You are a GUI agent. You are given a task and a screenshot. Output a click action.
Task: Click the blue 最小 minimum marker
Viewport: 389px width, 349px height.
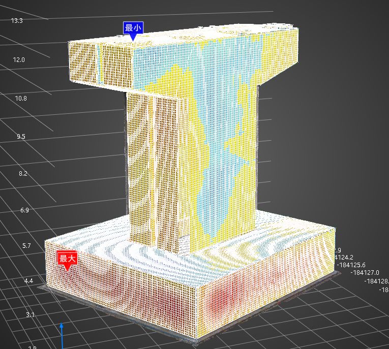tap(132, 28)
